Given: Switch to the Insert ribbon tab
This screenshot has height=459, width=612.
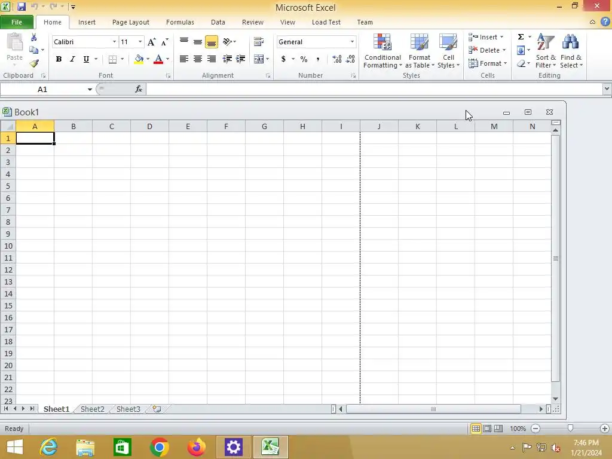Looking at the screenshot, I should tap(87, 22).
